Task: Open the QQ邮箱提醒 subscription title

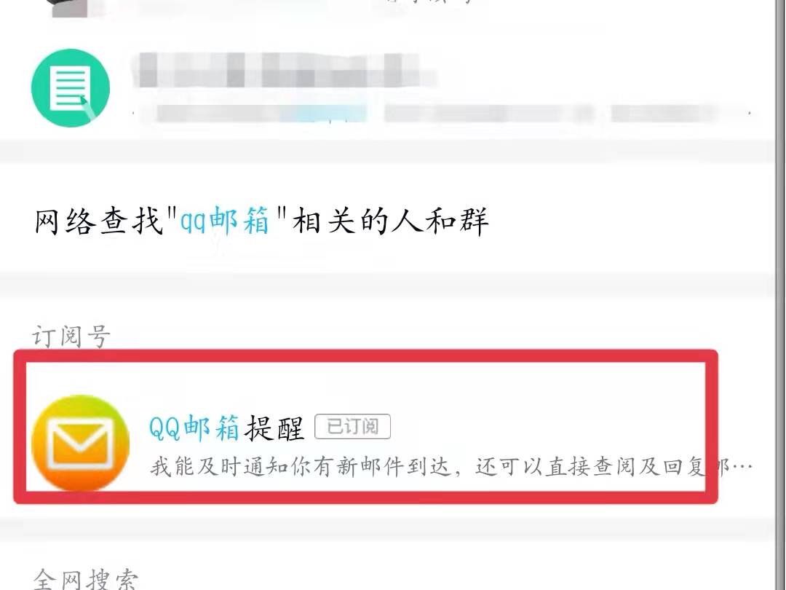Action: [226, 428]
